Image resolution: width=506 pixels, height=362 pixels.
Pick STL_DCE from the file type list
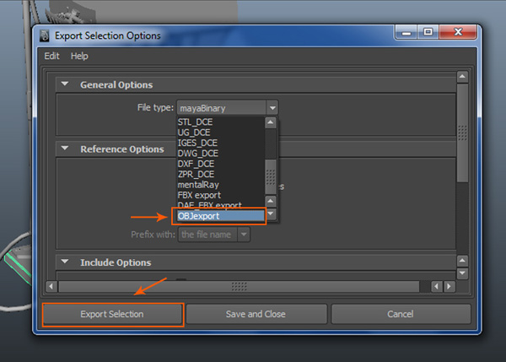pyautogui.click(x=195, y=122)
